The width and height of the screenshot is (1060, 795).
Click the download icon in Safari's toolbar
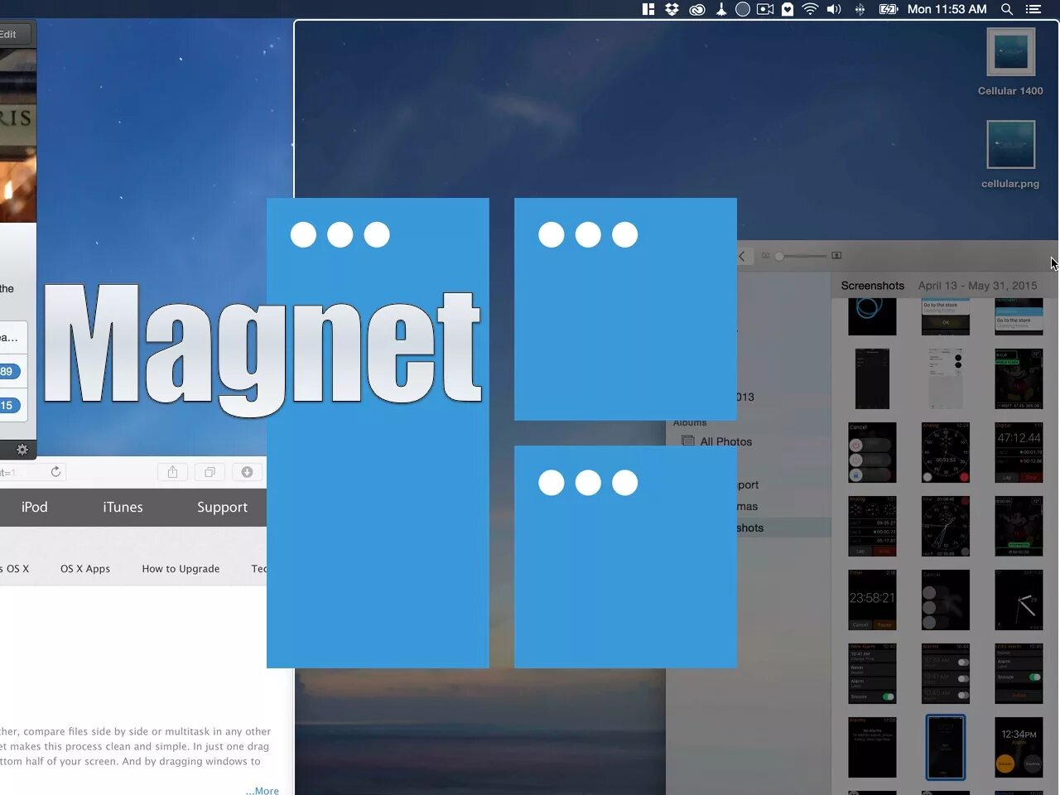247,471
